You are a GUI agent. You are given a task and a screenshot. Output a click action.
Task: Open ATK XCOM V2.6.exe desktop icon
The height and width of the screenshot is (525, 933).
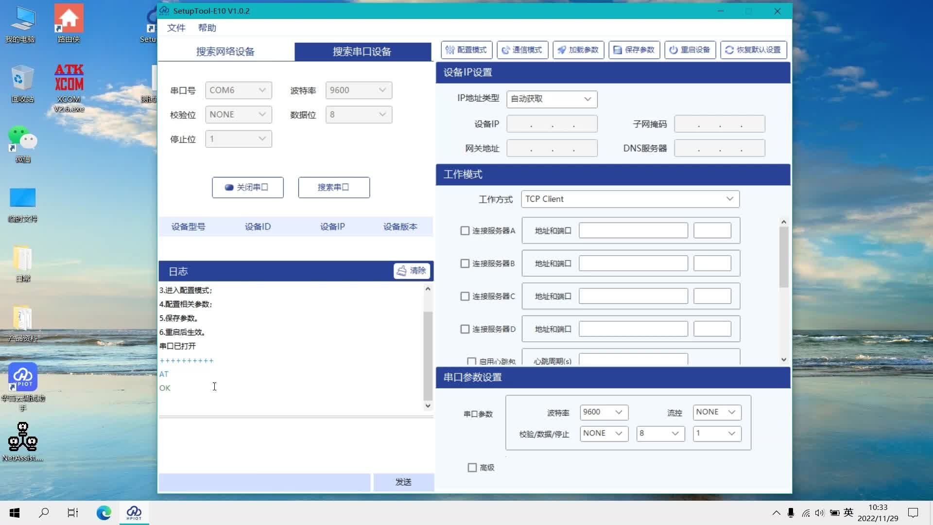69,88
